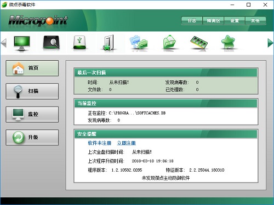
Task: Minimize the 微点杀毒软件 window
Action: coord(232,5)
